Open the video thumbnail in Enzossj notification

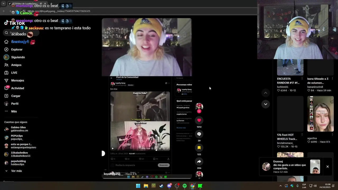pyautogui.click(x=315, y=167)
